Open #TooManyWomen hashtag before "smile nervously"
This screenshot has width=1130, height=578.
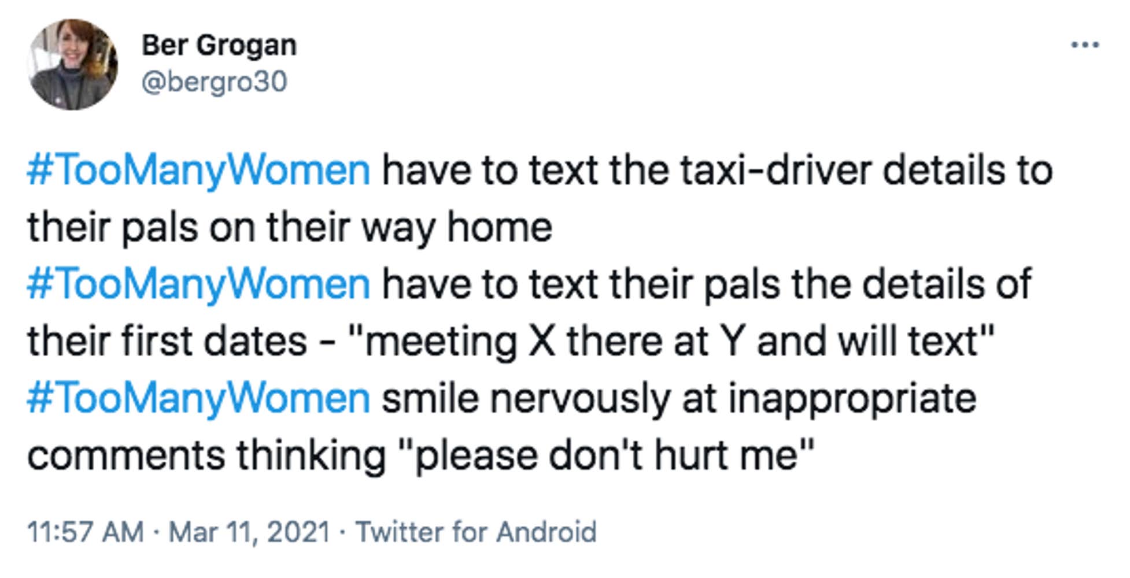tap(198, 398)
